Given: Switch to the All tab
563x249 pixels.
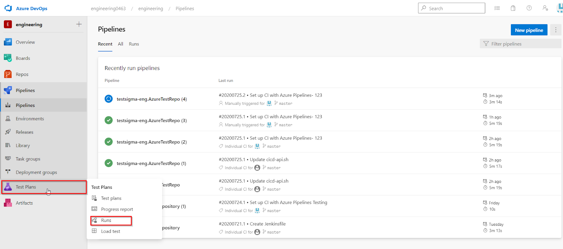Looking at the screenshot, I should click(x=120, y=44).
